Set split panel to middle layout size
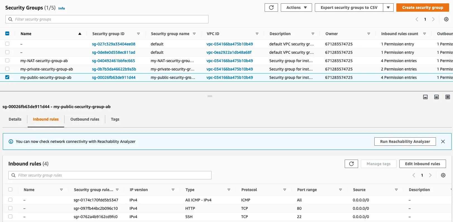The width and height of the screenshot is (453, 222). [x=437, y=97]
